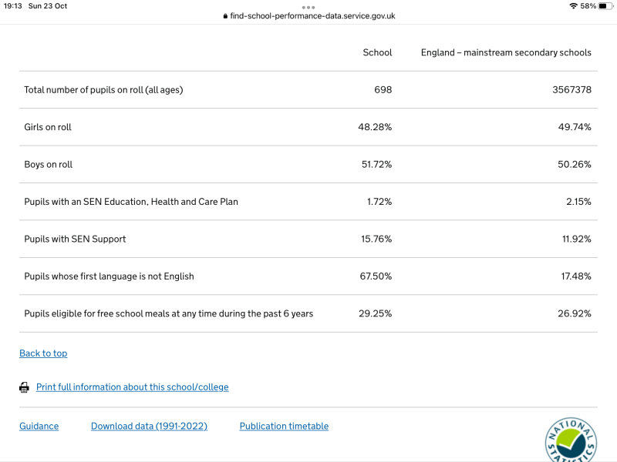Click the National Statistics logo
Viewport: 617px width, 462px height.
point(571,440)
